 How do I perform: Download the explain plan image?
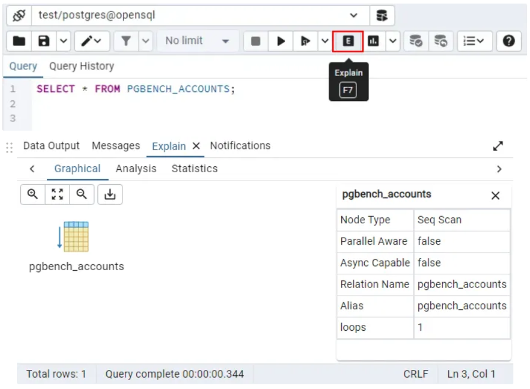coord(110,194)
